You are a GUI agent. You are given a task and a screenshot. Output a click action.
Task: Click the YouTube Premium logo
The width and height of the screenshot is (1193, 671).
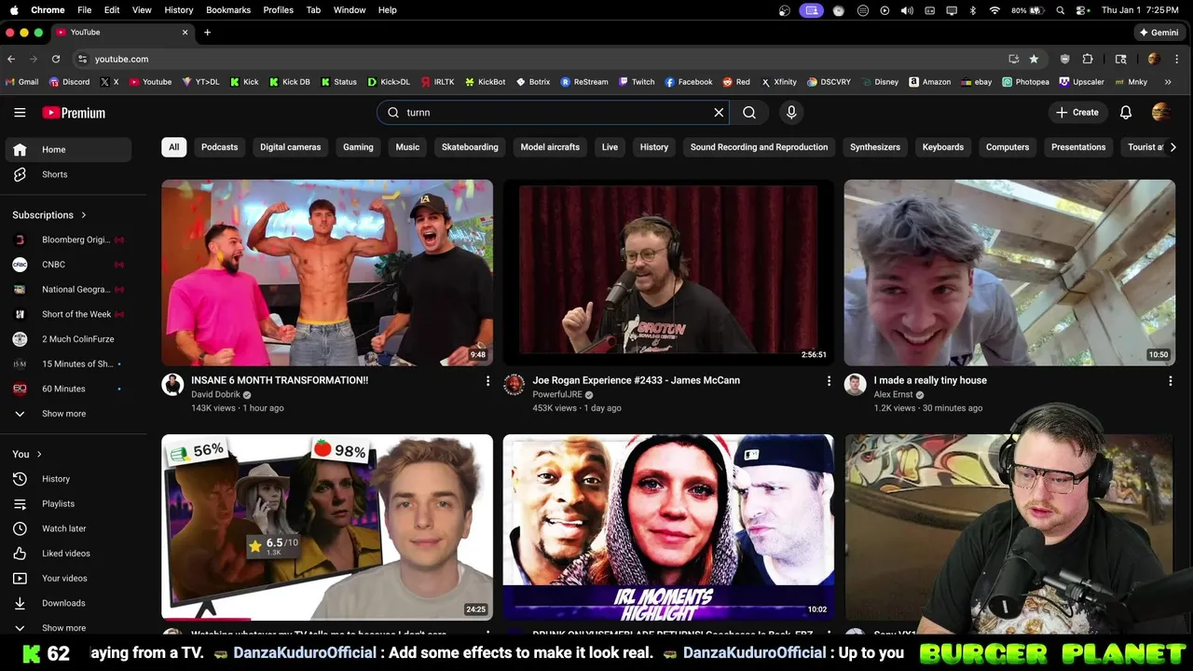[x=74, y=113]
